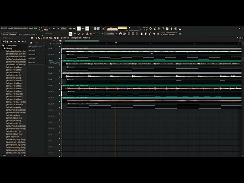Select the playlist zoom magnifier tool
Viewport: 244px width, 183px height.
coord(55,38)
